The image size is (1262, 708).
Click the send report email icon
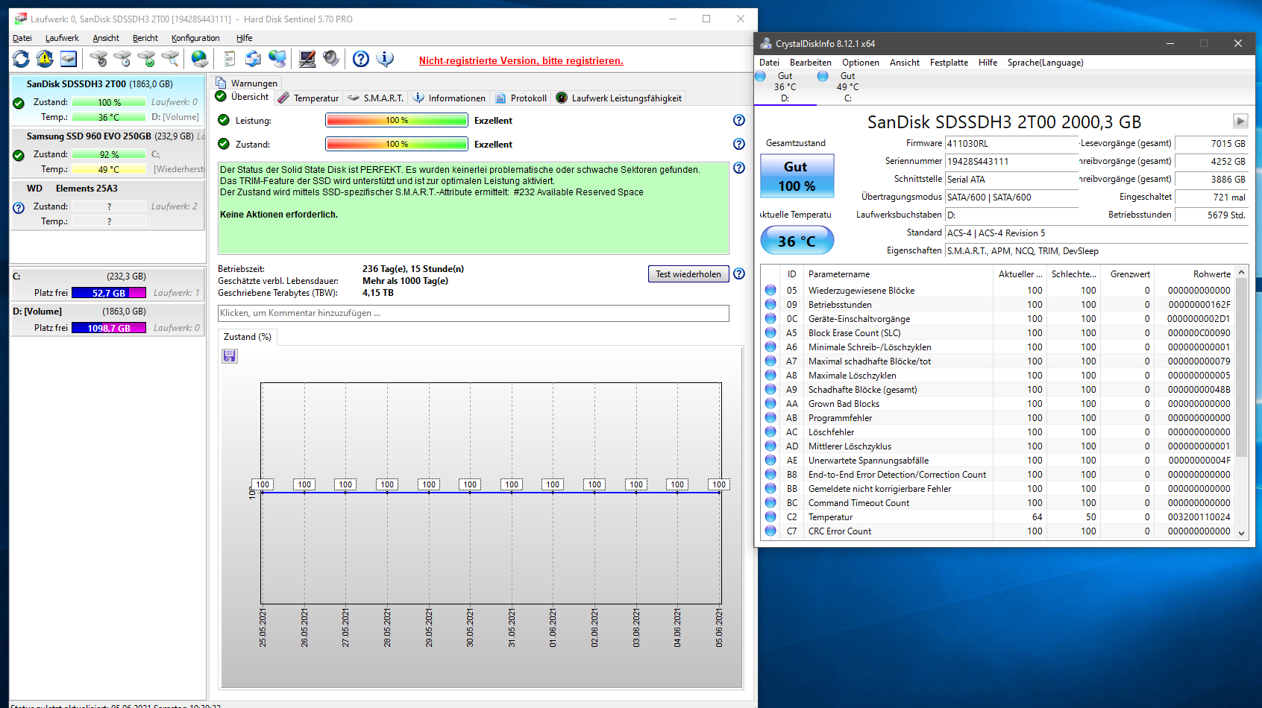click(x=254, y=59)
